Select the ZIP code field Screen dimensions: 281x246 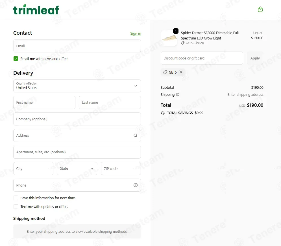(x=121, y=169)
